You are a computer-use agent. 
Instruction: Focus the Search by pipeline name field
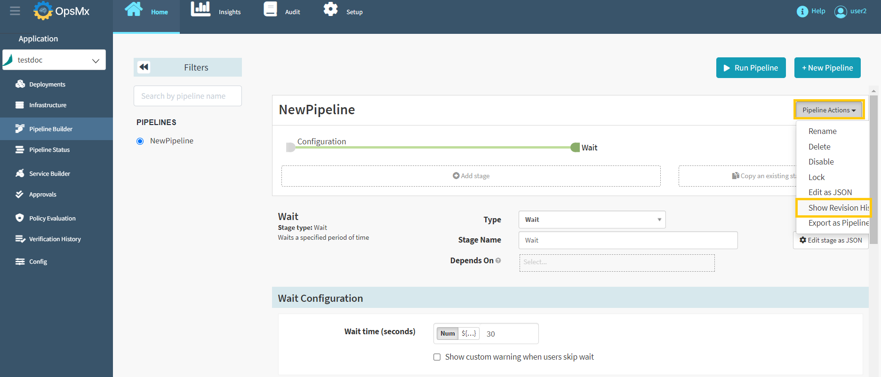click(x=187, y=96)
